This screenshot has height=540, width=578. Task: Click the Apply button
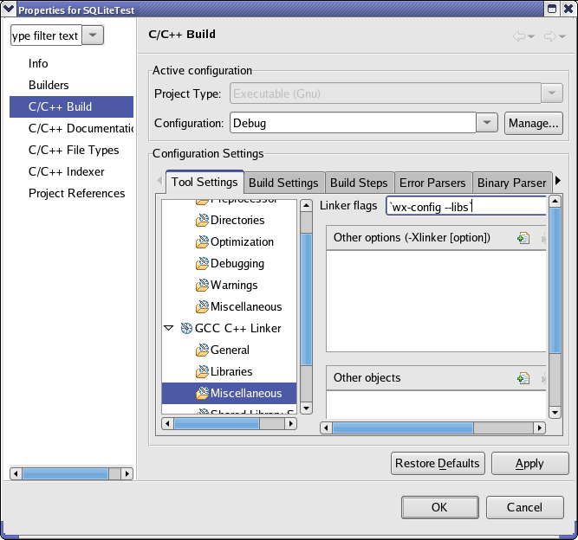pyautogui.click(x=529, y=463)
